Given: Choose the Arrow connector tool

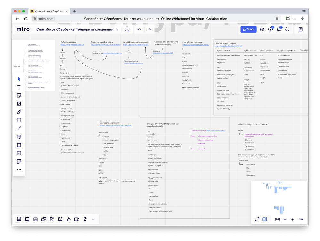Looking at the screenshot, I should coord(19,128).
